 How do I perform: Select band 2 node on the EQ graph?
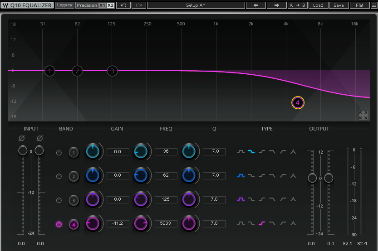pos(78,71)
